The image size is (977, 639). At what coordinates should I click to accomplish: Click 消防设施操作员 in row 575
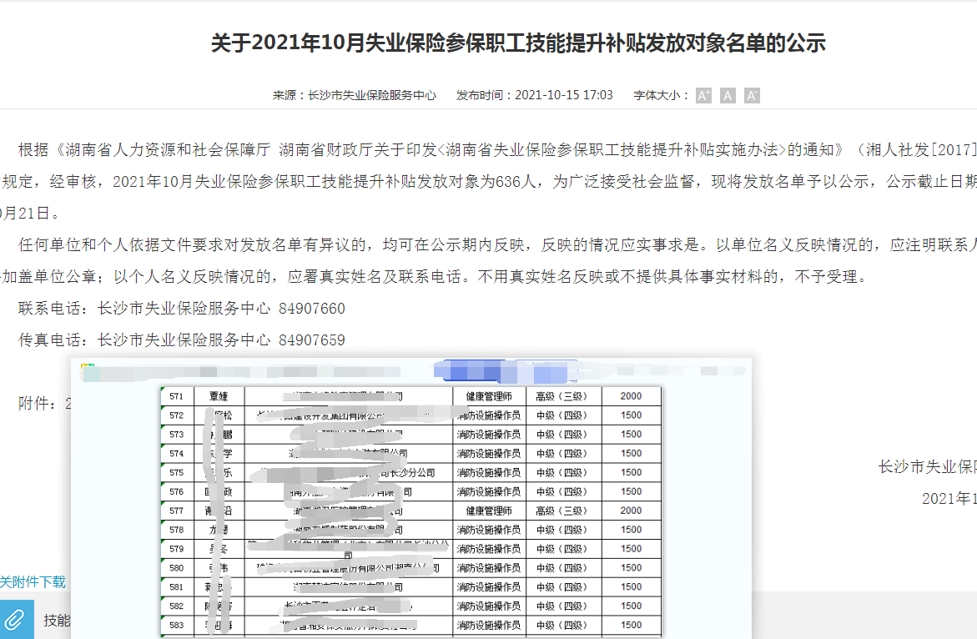(x=488, y=472)
